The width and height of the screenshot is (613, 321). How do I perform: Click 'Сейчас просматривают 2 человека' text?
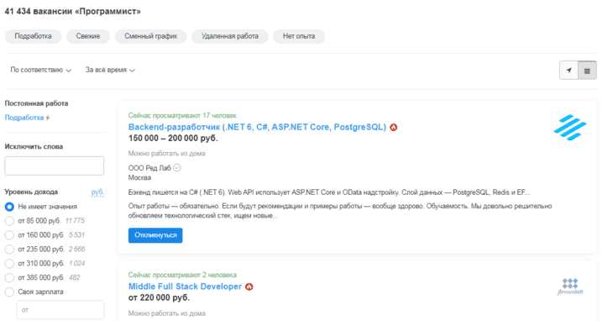182,275
